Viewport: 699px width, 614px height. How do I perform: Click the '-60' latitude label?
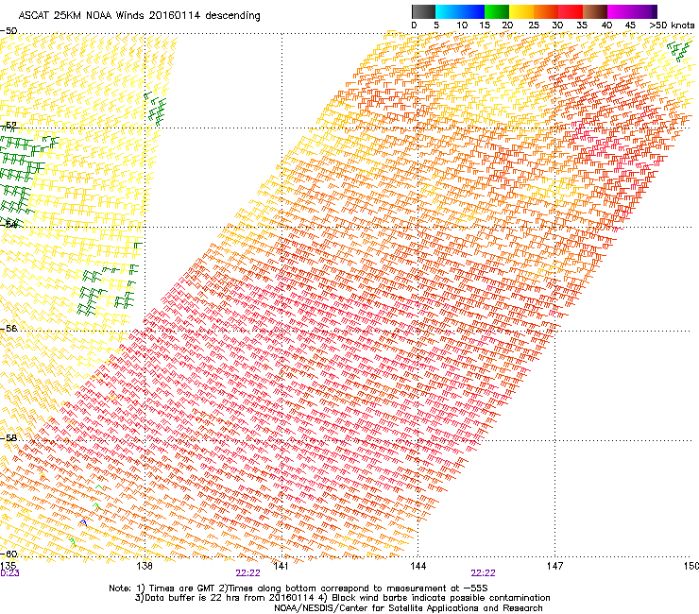(9, 554)
